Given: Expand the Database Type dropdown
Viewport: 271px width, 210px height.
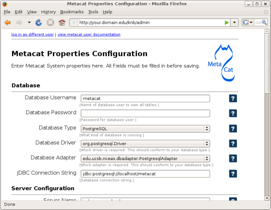Looking at the screenshot, I should click(x=206, y=129).
